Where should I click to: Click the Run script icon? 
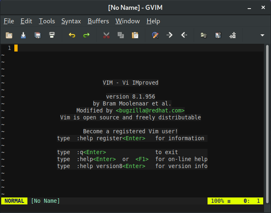click(233, 35)
